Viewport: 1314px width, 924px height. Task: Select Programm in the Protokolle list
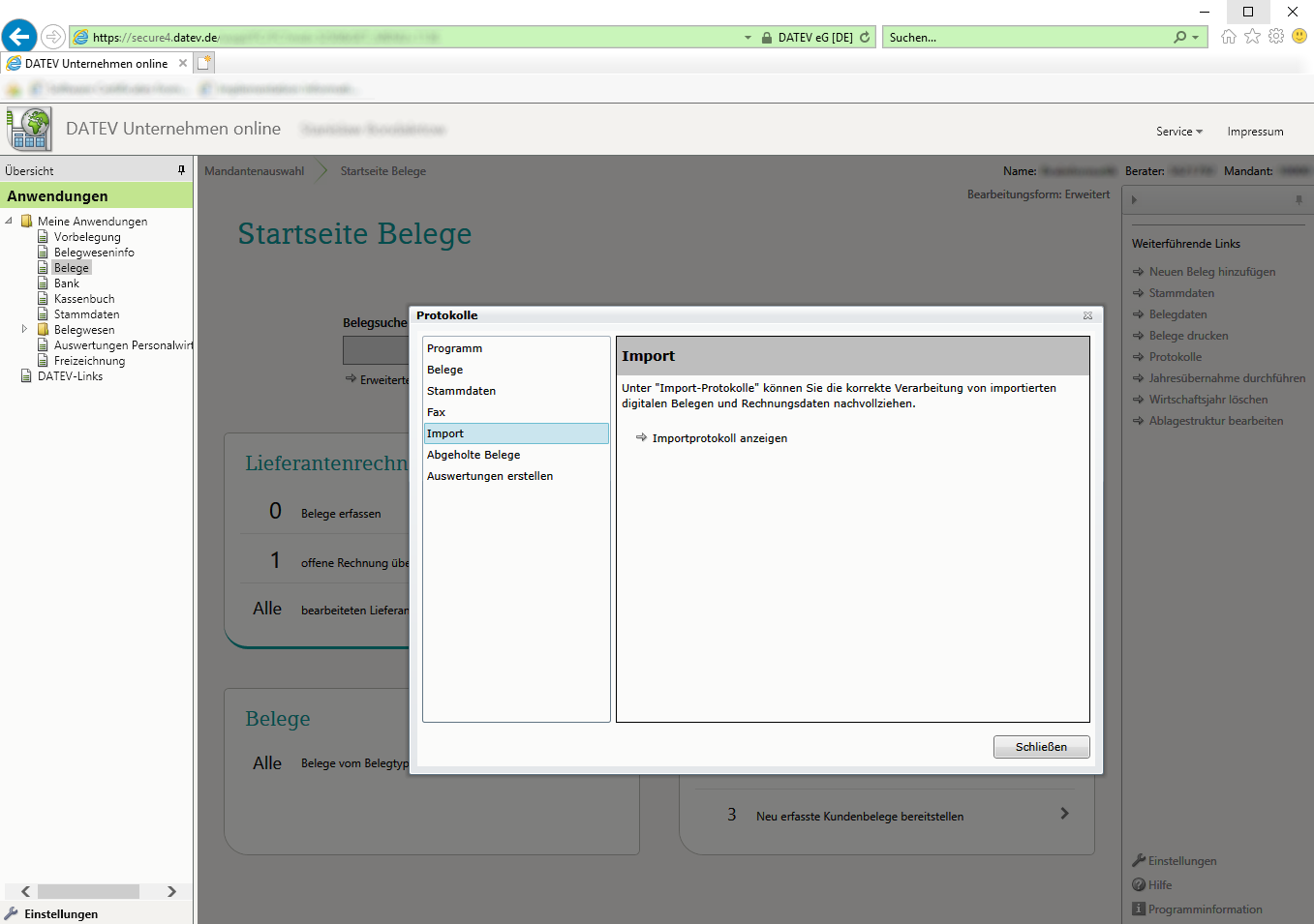[x=516, y=348]
